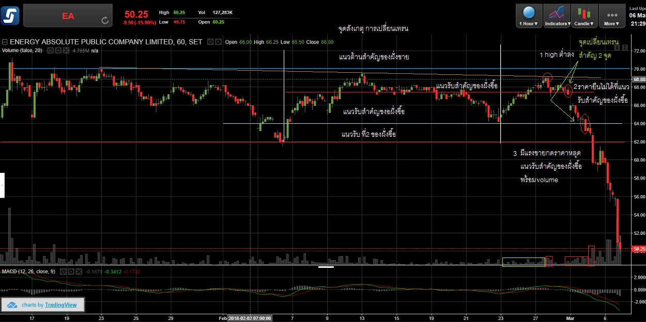Click the 50.25 price axis label
Image resolution: width=646 pixels, height=322 pixels.
639,249
